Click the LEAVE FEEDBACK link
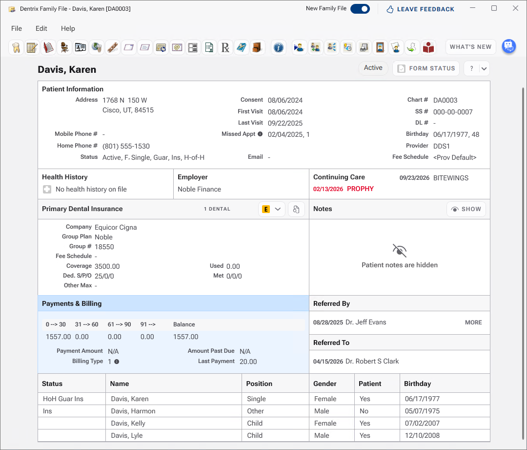 420,9
